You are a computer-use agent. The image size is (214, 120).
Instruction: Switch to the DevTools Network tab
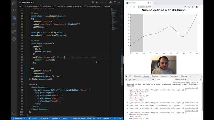(164, 76)
